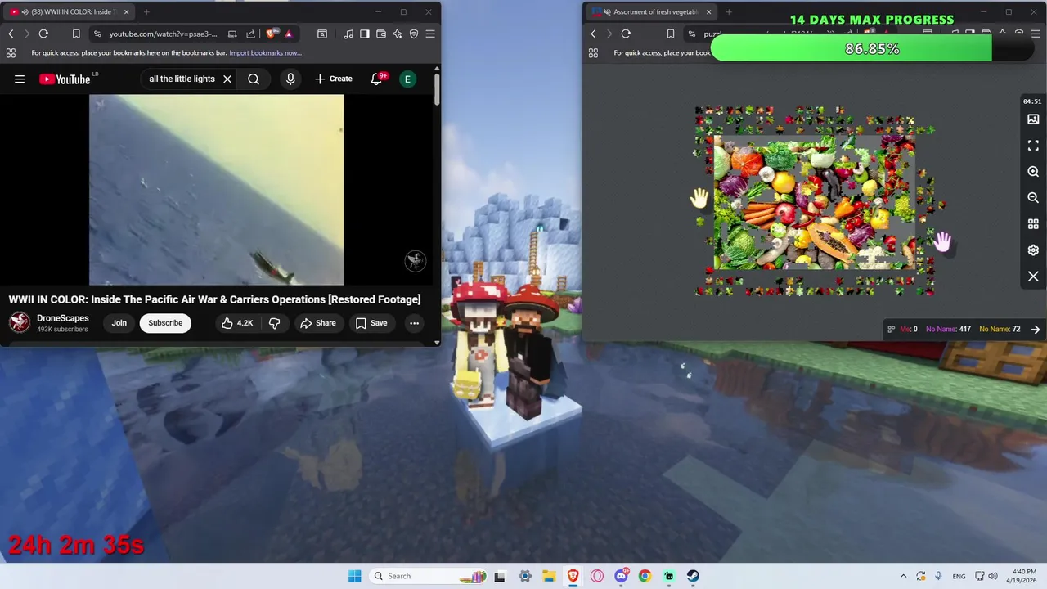The height and width of the screenshot is (589, 1047).
Task: Reload the YouTube page
Action: 43,34
